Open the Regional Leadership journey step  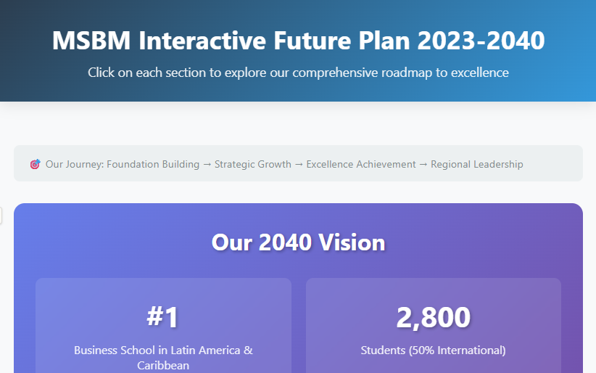point(476,164)
